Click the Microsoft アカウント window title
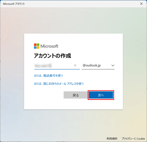 tap(14, 4)
